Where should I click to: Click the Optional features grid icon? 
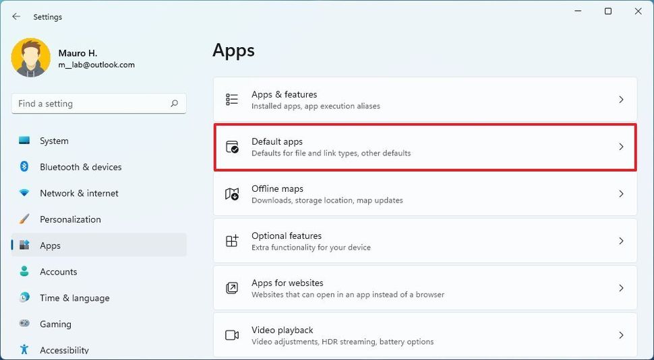coord(232,241)
